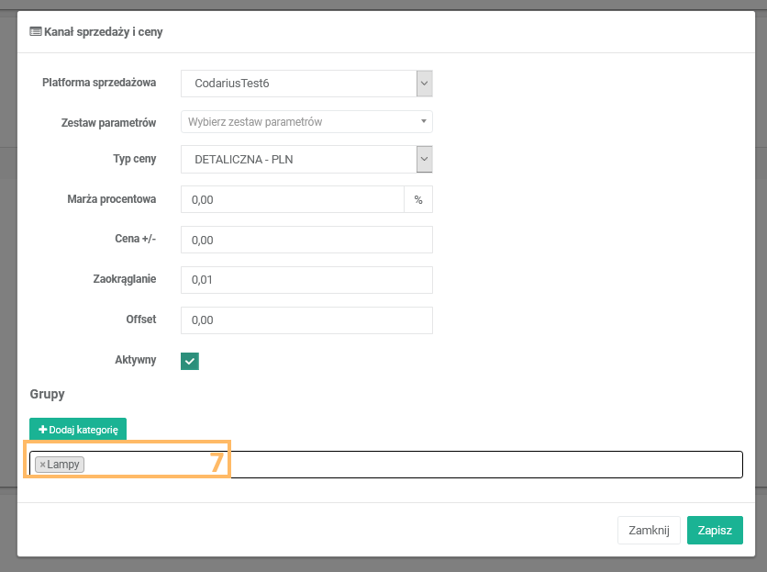Expand the Zestaw parametrów selector
The image size is (767, 572).
pyautogui.click(x=306, y=121)
